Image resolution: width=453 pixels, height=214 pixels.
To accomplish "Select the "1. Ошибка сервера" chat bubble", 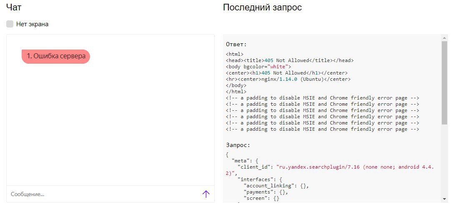I will 56,56.
